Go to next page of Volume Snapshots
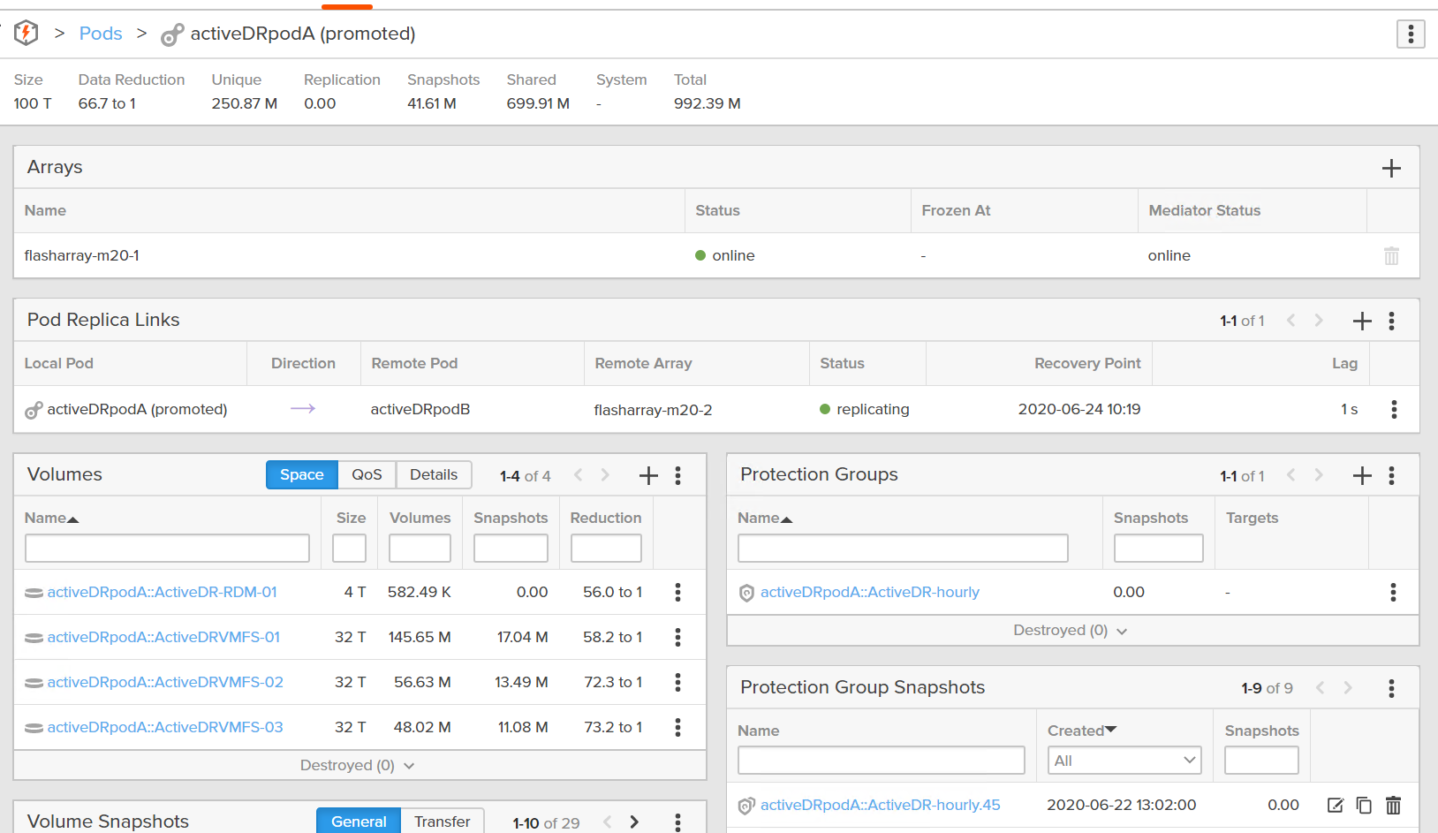1438x833 pixels. point(634,822)
